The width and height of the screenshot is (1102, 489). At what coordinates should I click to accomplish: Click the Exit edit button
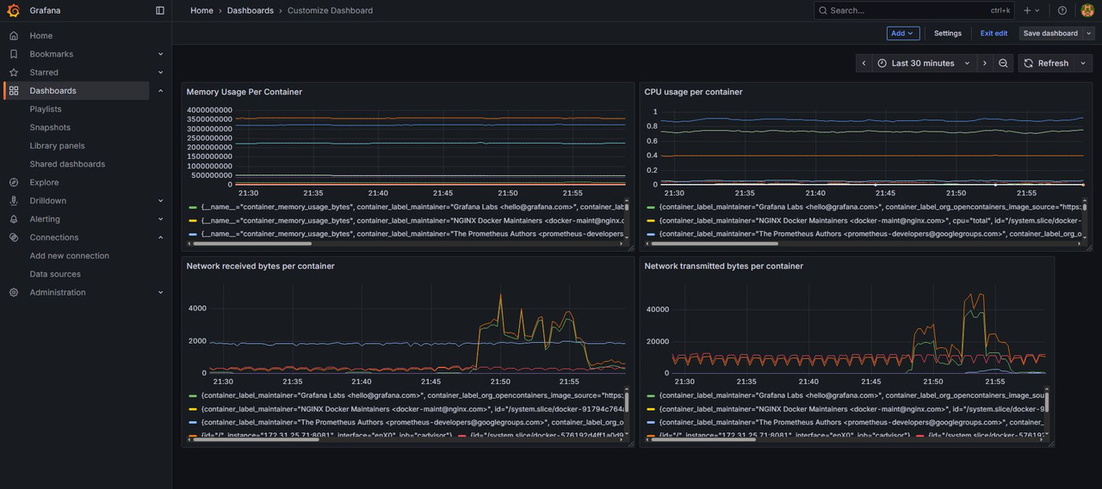coord(994,34)
